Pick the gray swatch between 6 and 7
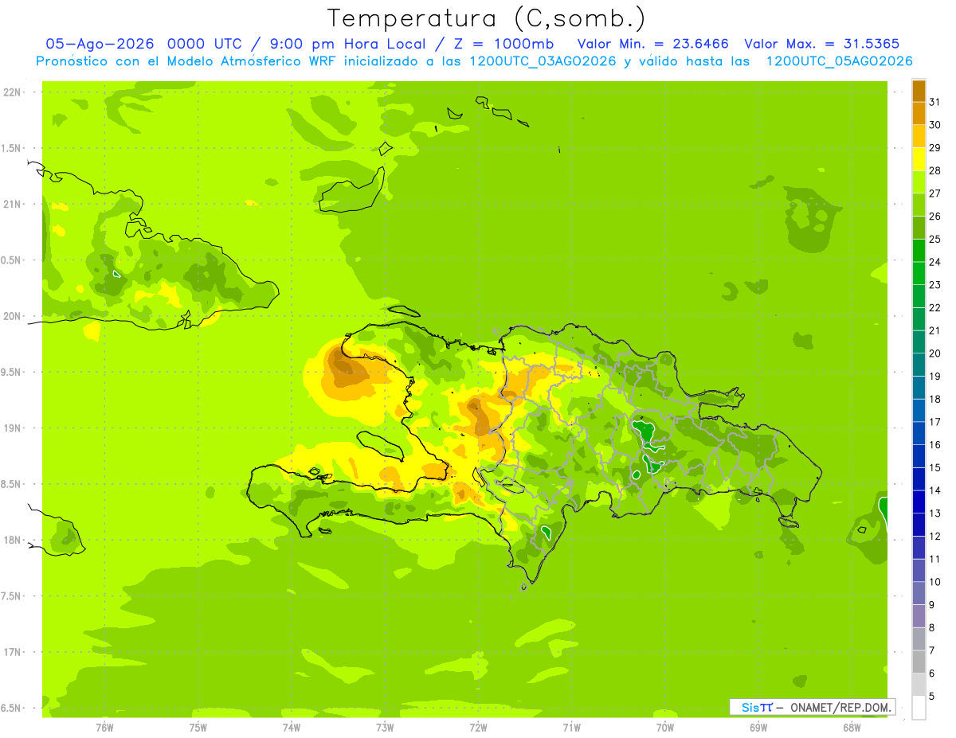 (919, 662)
